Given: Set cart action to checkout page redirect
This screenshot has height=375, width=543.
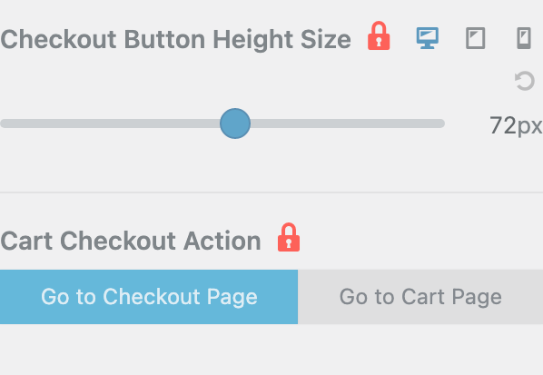Looking at the screenshot, I should pos(149,297).
